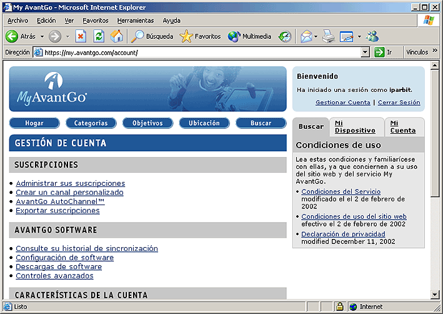This screenshot has width=443, height=314.
Task: Click the Cerrar Sesión link
Action: click(x=399, y=103)
